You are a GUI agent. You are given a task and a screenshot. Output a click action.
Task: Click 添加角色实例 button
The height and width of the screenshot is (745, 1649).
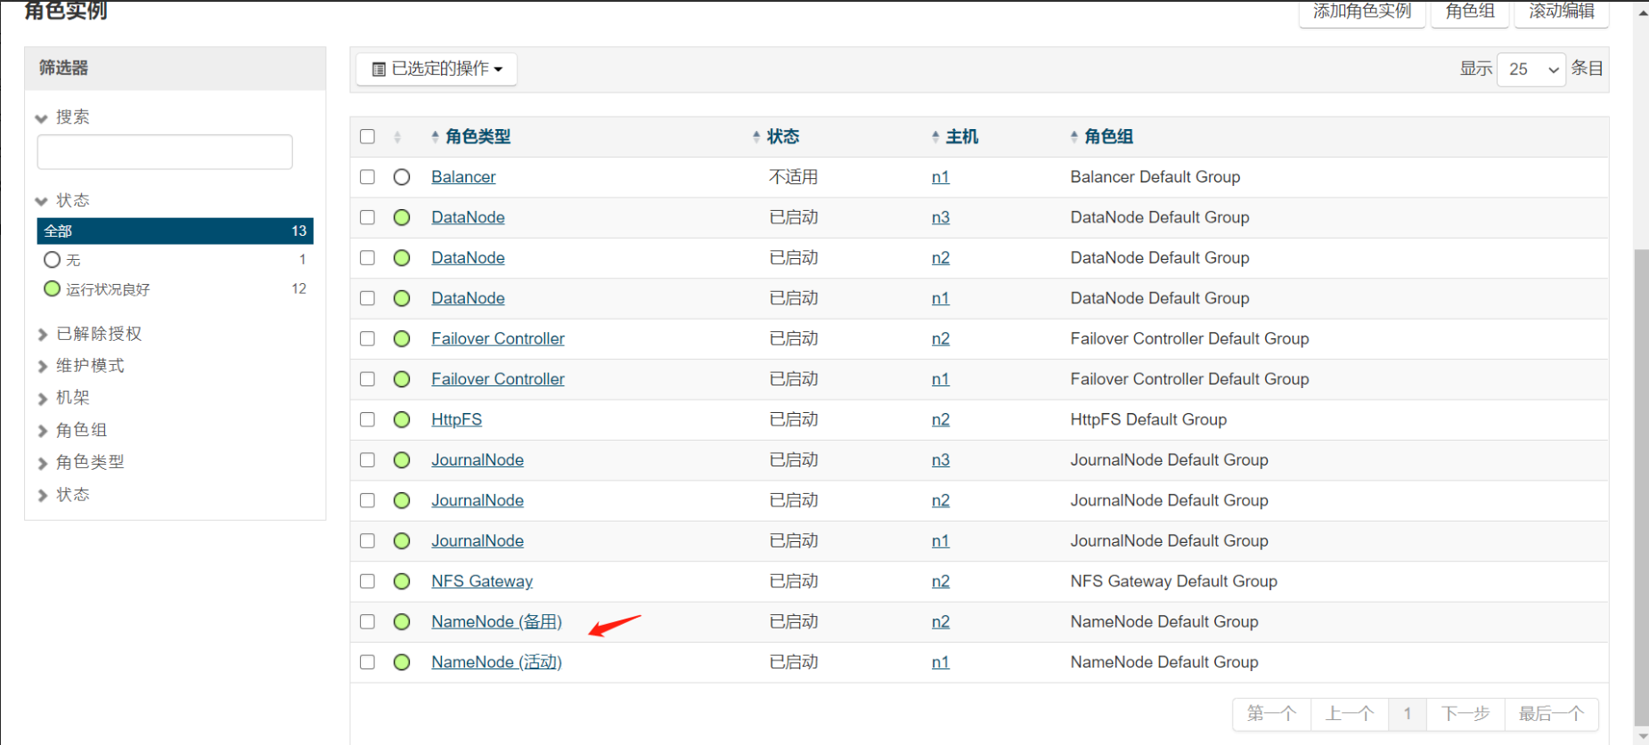point(1362,12)
